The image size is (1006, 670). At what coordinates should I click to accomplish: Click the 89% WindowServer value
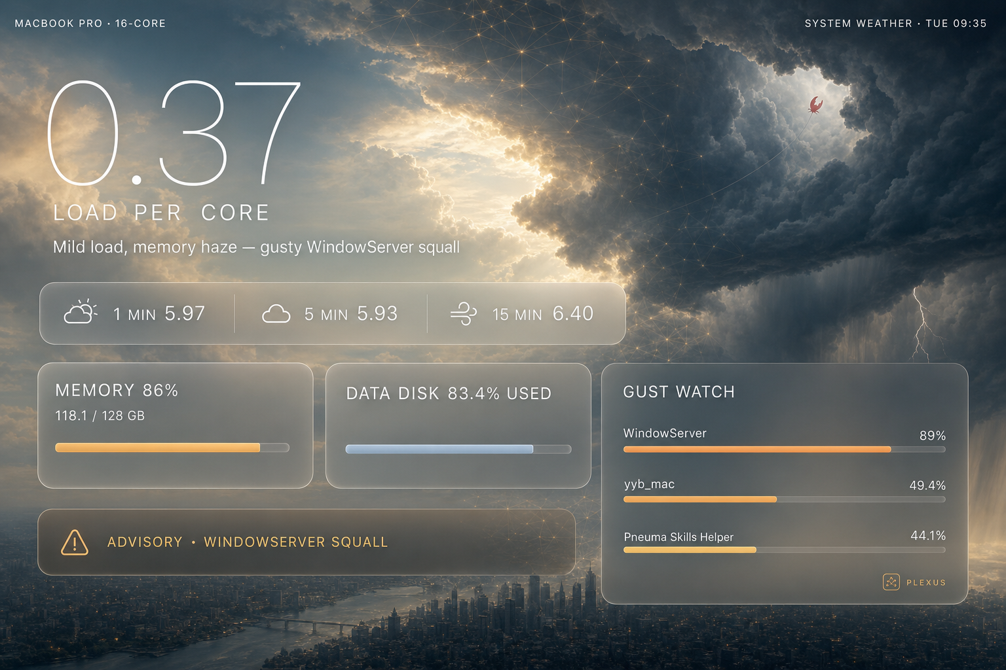click(x=933, y=436)
